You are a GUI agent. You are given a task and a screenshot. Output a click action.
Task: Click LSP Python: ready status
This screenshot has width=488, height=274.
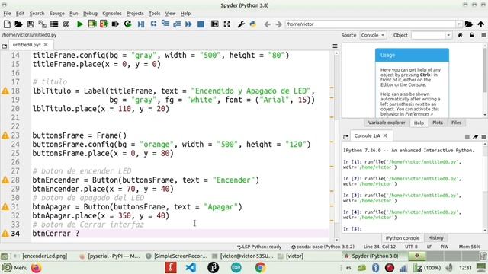pos(259,247)
